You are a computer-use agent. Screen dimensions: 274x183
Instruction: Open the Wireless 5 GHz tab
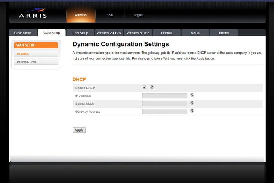138,33
